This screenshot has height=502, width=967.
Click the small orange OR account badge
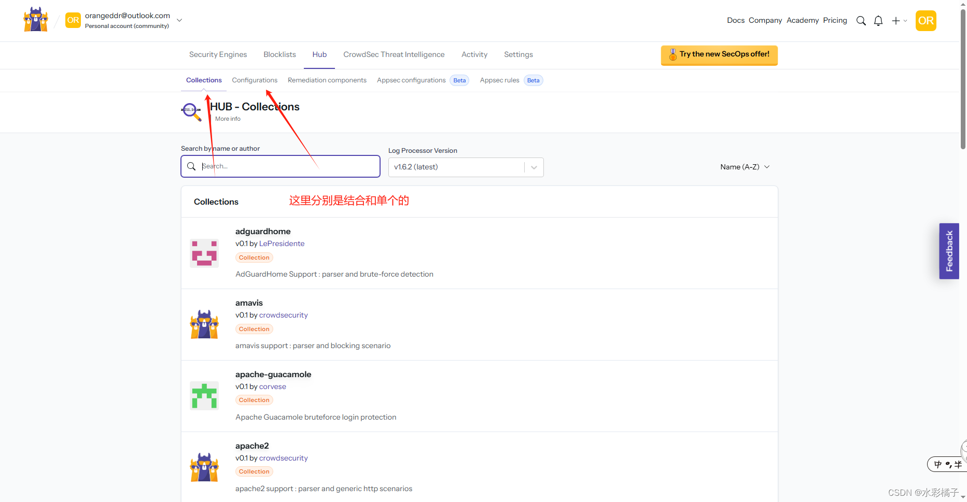73,20
